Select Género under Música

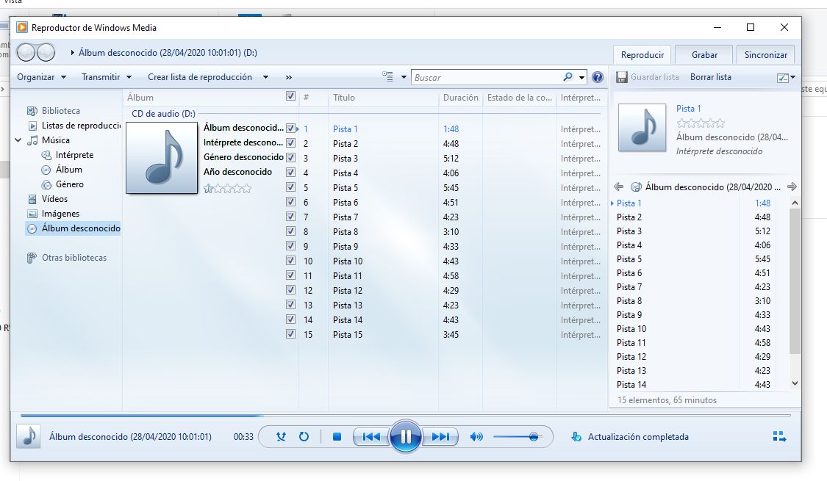(70, 184)
